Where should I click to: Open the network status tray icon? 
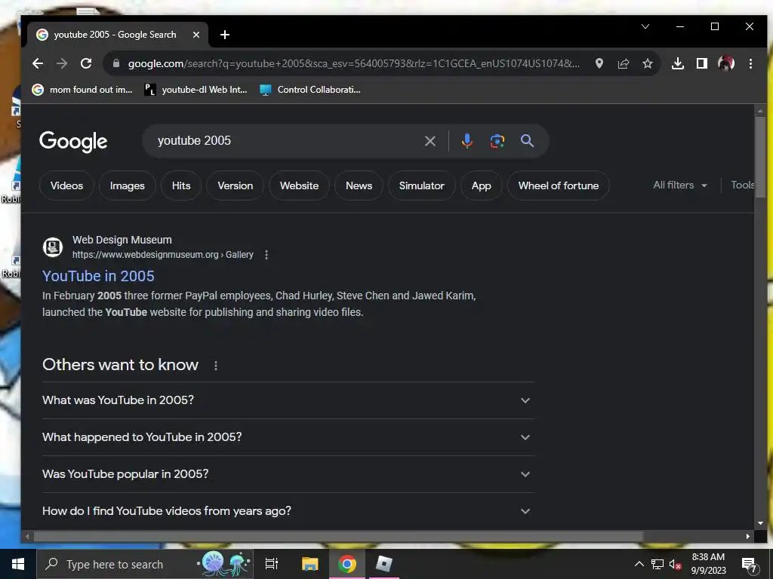coord(658,564)
